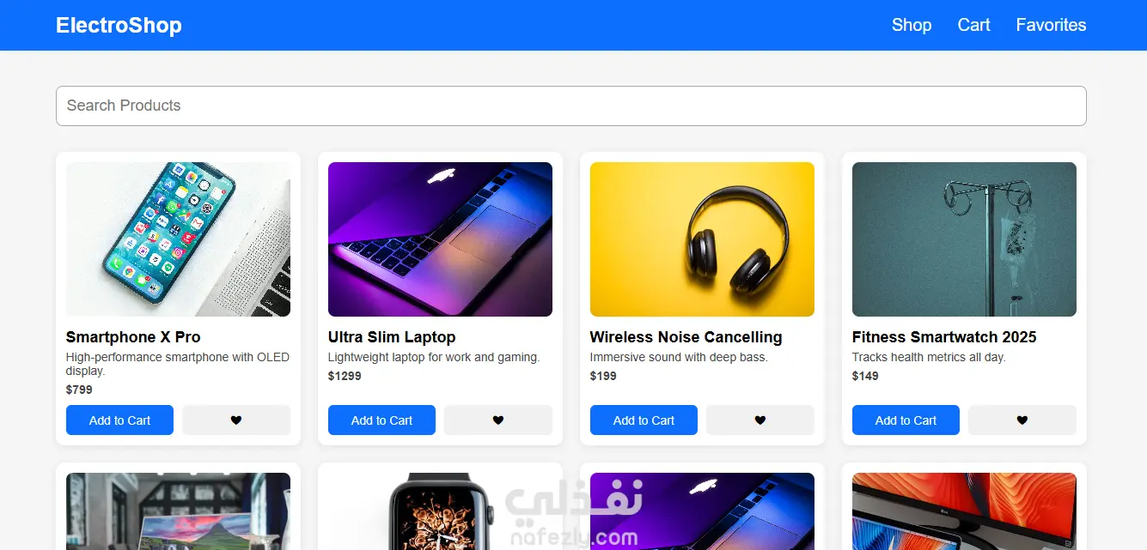Click heart icon for Ultra Slim Laptop
1147x550 pixels.
tap(498, 420)
